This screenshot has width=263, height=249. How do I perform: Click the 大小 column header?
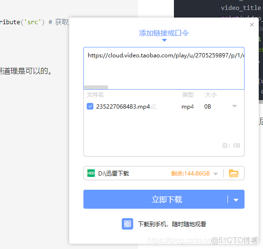(x=211, y=95)
